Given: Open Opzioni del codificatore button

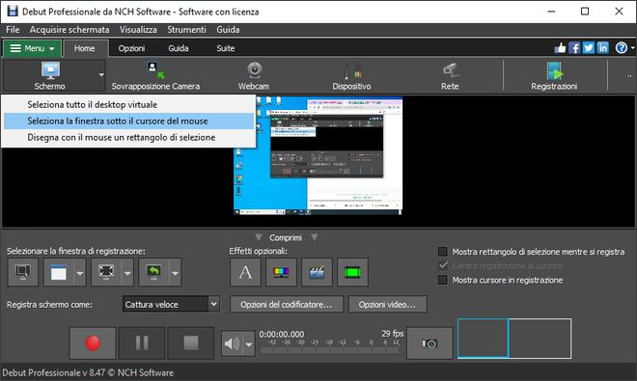Looking at the screenshot, I should tap(287, 304).
